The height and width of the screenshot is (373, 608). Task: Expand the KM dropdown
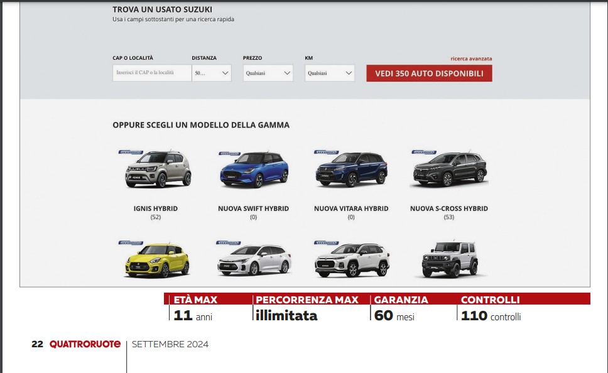click(330, 73)
